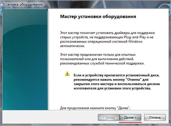Click the paragraph starting "Этот мастер помогает установить"
This screenshot has width=171, height=126.
click(x=107, y=39)
